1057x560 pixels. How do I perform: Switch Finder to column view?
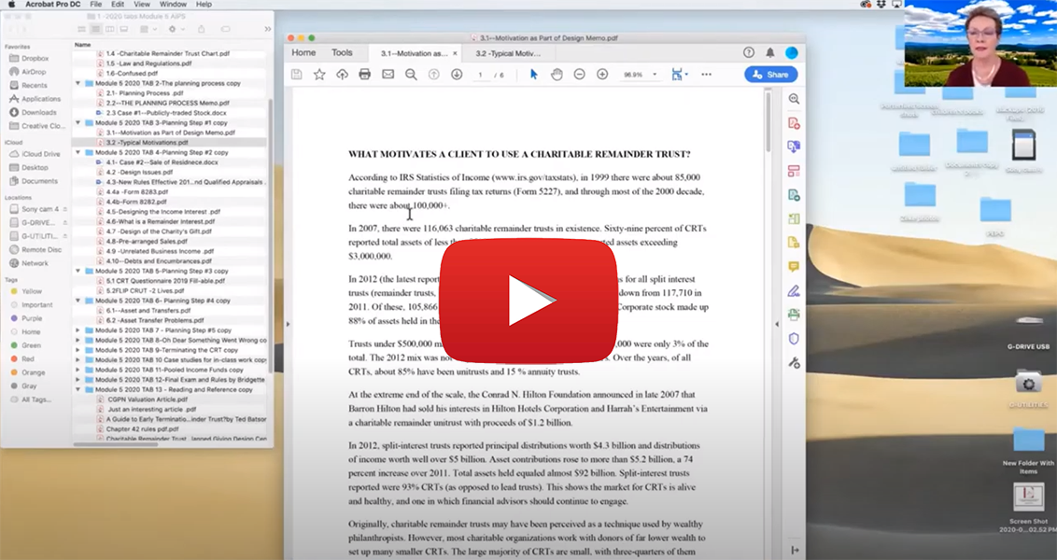pos(110,29)
